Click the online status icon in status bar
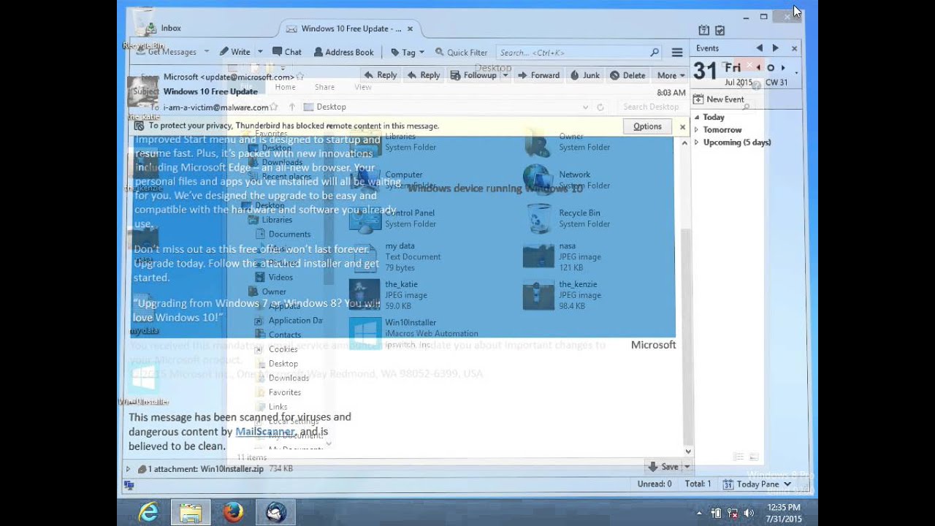The height and width of the screenshot is (526, 935). click(x=129, y=484)
